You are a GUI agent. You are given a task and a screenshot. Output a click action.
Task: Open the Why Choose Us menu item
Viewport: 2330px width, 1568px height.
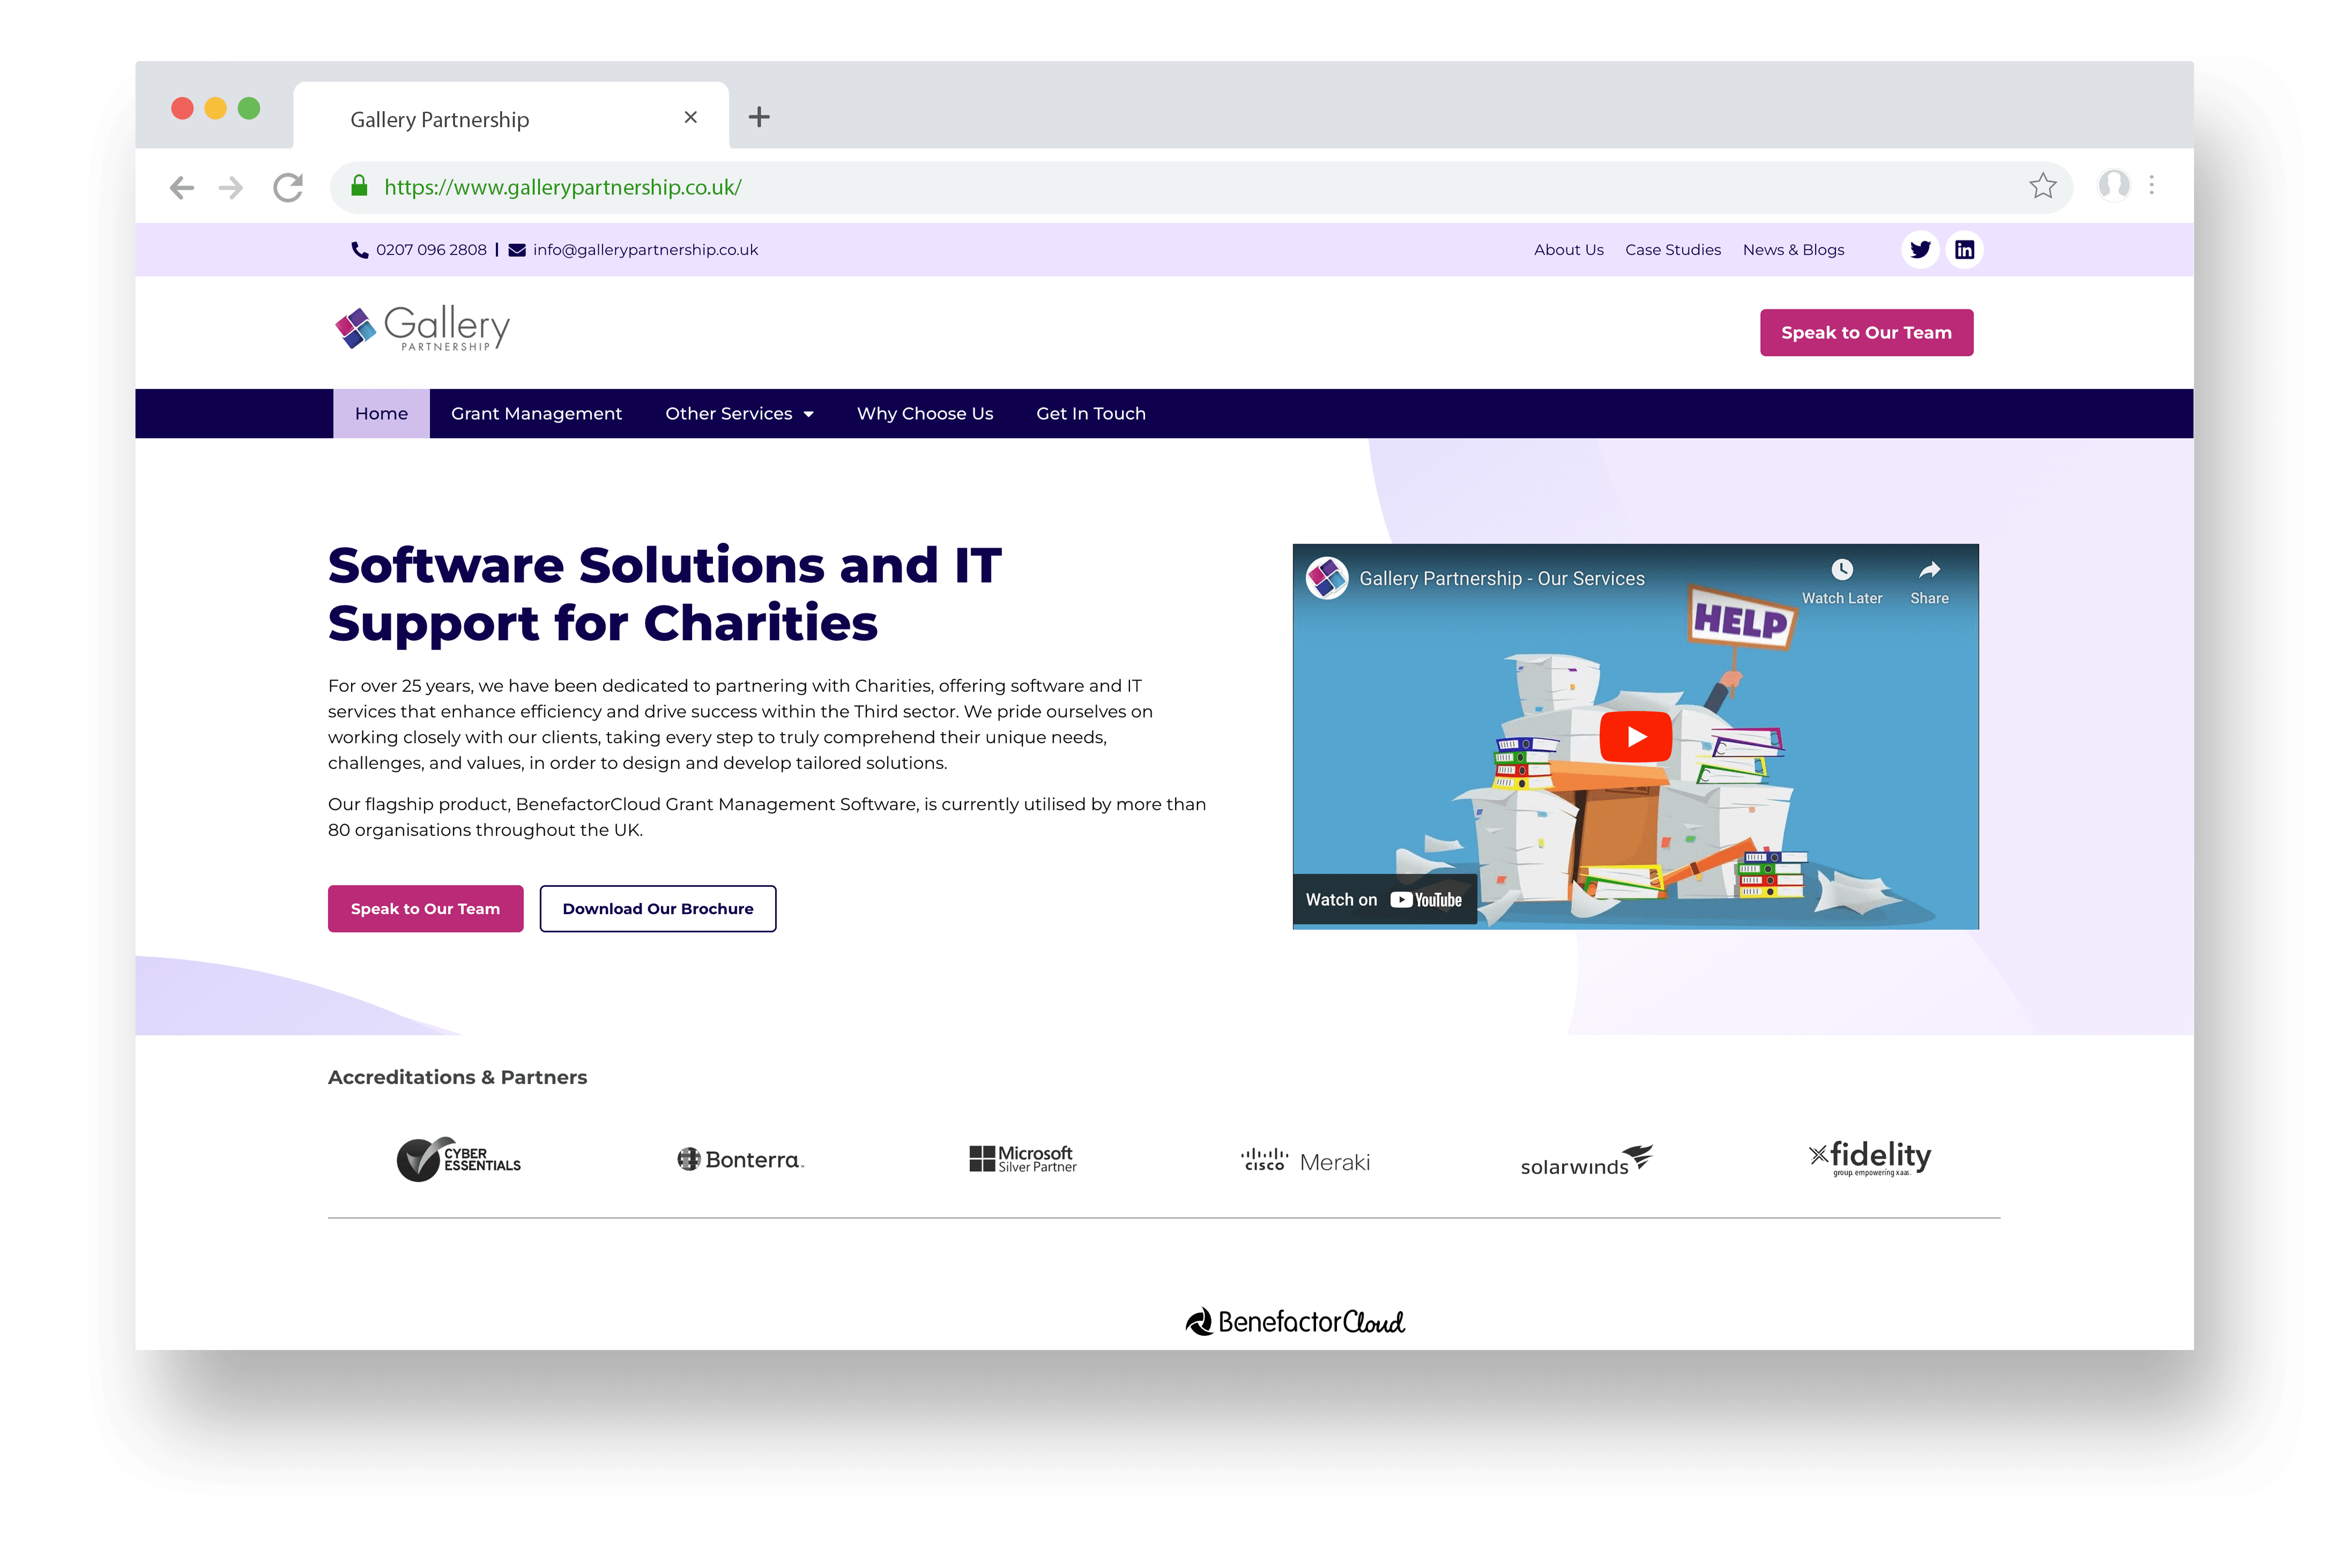[925, 414]
